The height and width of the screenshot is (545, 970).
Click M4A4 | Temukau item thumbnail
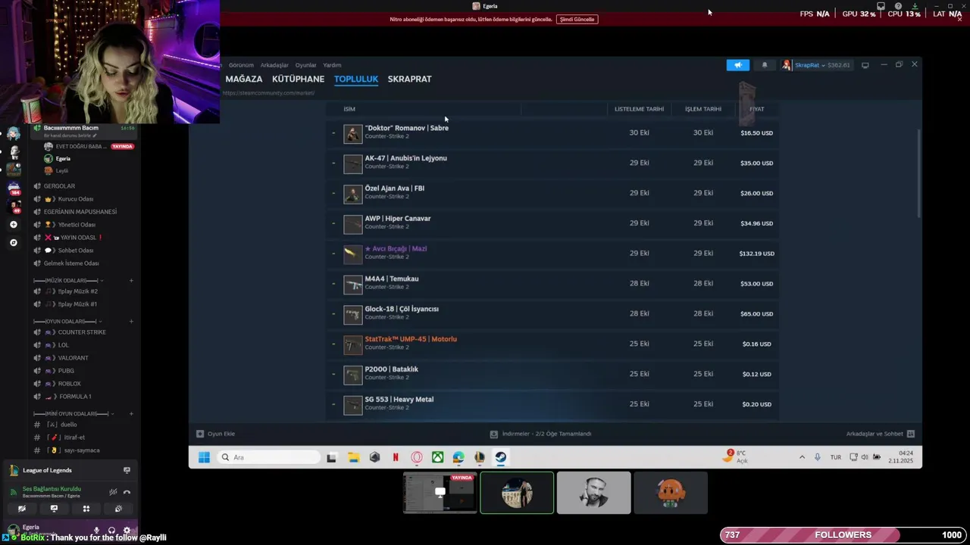click(x=353, y=284)
